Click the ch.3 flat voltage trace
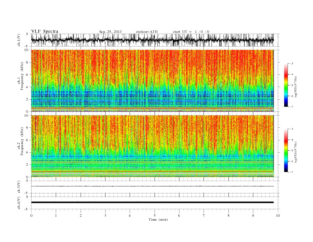 pyautogui.click(x=152, y=186)
